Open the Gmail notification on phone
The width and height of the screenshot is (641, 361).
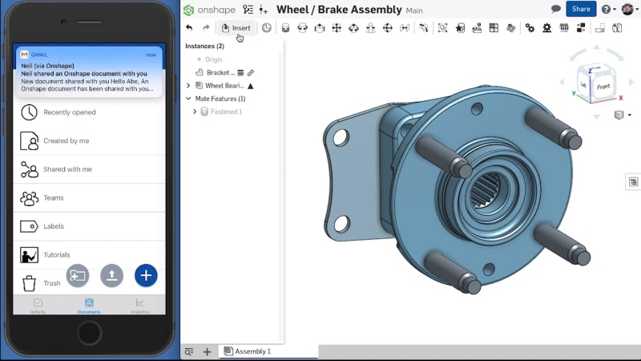(x=89, y=71)
